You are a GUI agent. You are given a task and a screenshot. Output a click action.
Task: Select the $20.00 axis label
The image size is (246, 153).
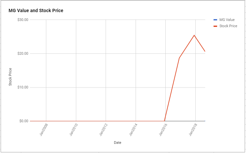[23, 54]
